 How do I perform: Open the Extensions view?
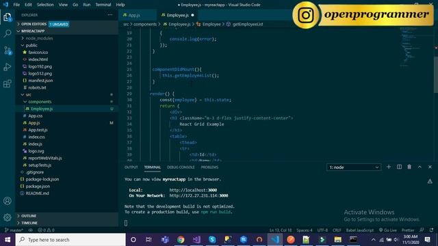[x=8, y=83]
